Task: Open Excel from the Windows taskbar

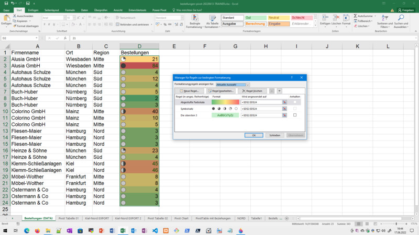Action: (123, 230)
